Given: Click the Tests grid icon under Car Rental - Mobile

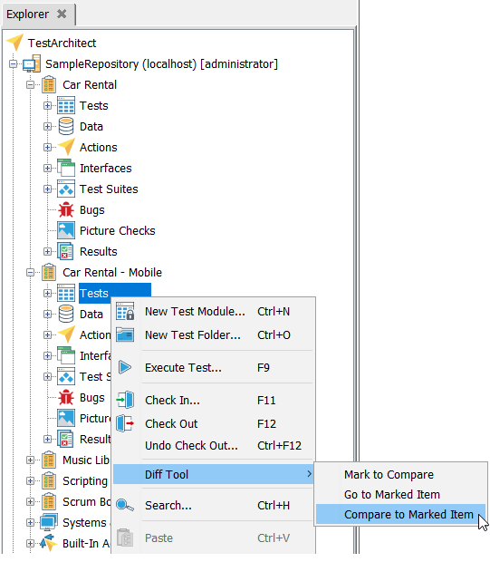Looking at the screenshot, I should point(66,293).
